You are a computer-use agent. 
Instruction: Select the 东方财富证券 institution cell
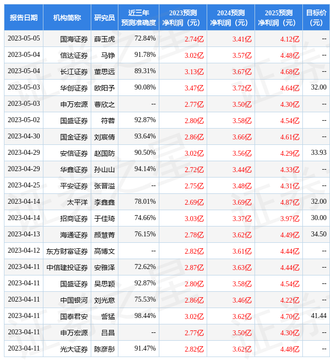point(67,251)
